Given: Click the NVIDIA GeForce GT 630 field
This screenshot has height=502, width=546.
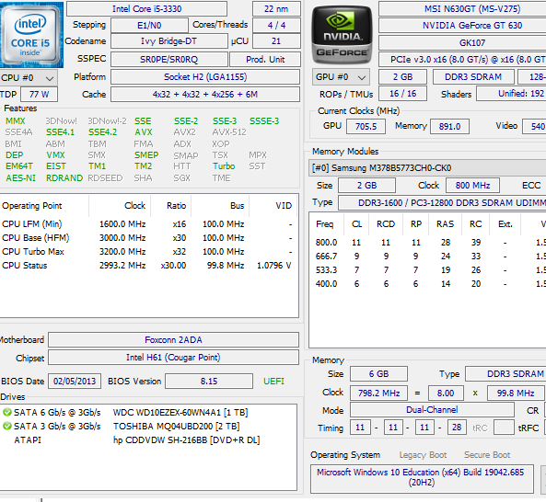Looking at the screenshot, I should (x=462, y=26).
